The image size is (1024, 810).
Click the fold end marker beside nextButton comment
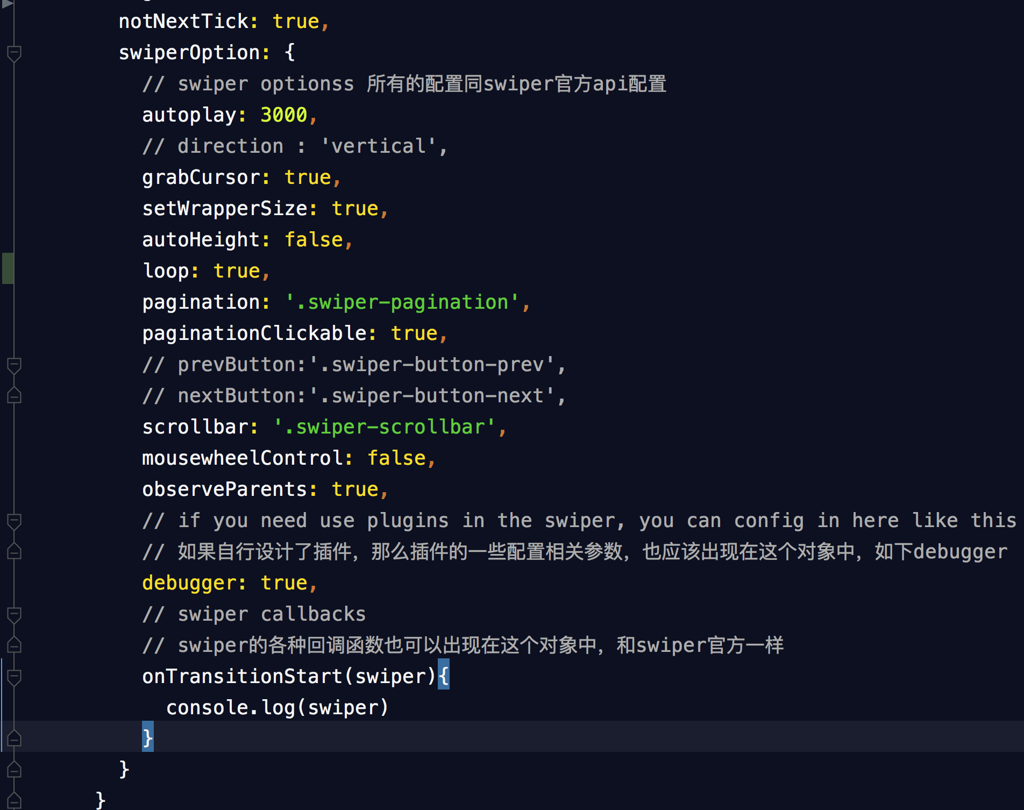pyautogui.click(x=15, y=395)
